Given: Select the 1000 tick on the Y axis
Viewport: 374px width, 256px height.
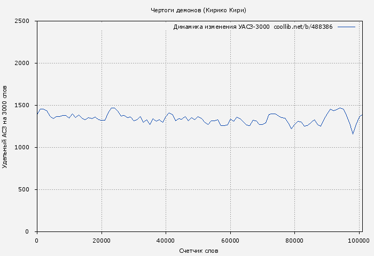Looking at the screenshot, I should tap(25, 148).
